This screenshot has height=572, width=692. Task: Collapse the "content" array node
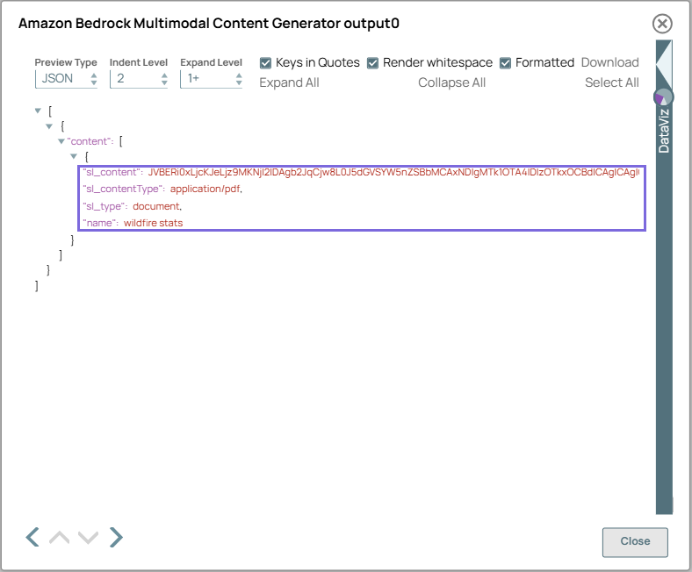coord(61,141)
